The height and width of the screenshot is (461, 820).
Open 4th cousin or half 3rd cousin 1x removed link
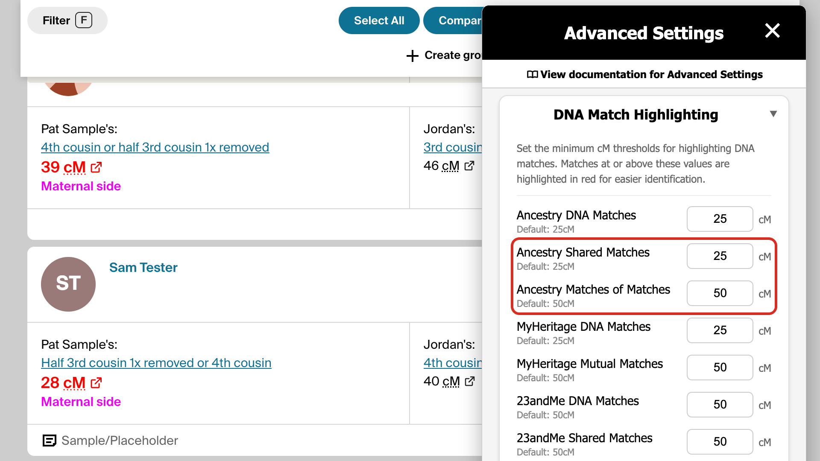point(155,147)
